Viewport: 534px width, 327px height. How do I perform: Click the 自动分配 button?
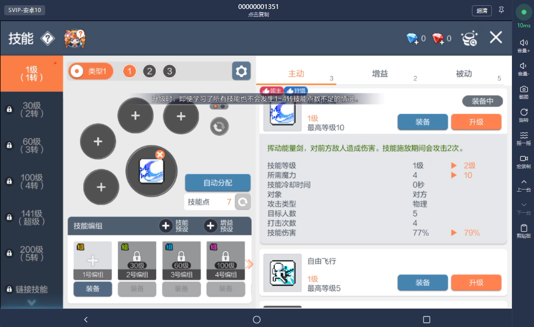218,183
